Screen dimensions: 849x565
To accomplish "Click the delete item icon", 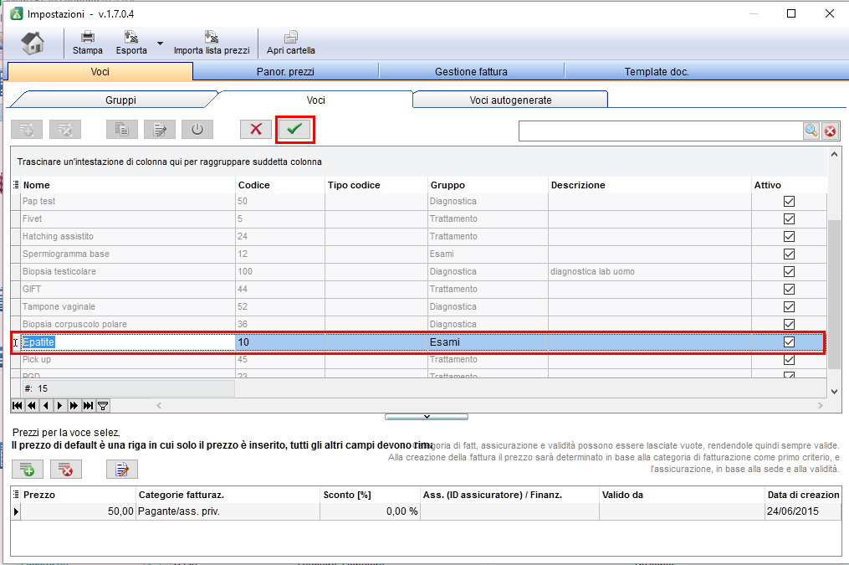I will coord(65,130).
